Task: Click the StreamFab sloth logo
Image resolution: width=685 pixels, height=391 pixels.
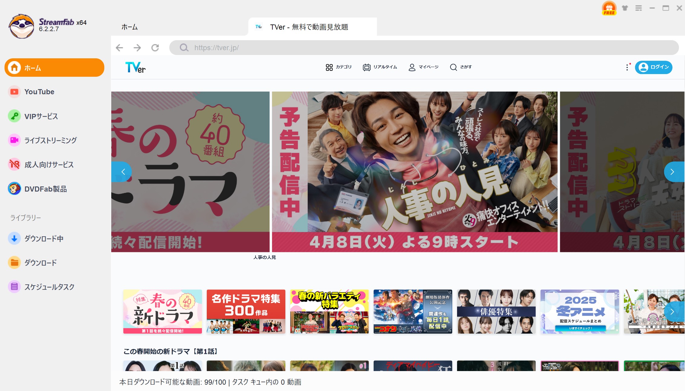Action: pos(21,26)
